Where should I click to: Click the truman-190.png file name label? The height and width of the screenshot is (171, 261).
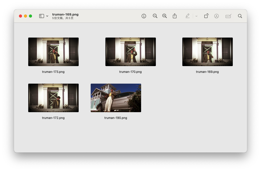pos(116,118)
